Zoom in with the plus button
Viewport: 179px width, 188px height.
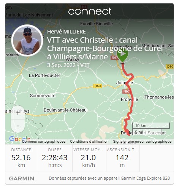click(x=18, y=113)
